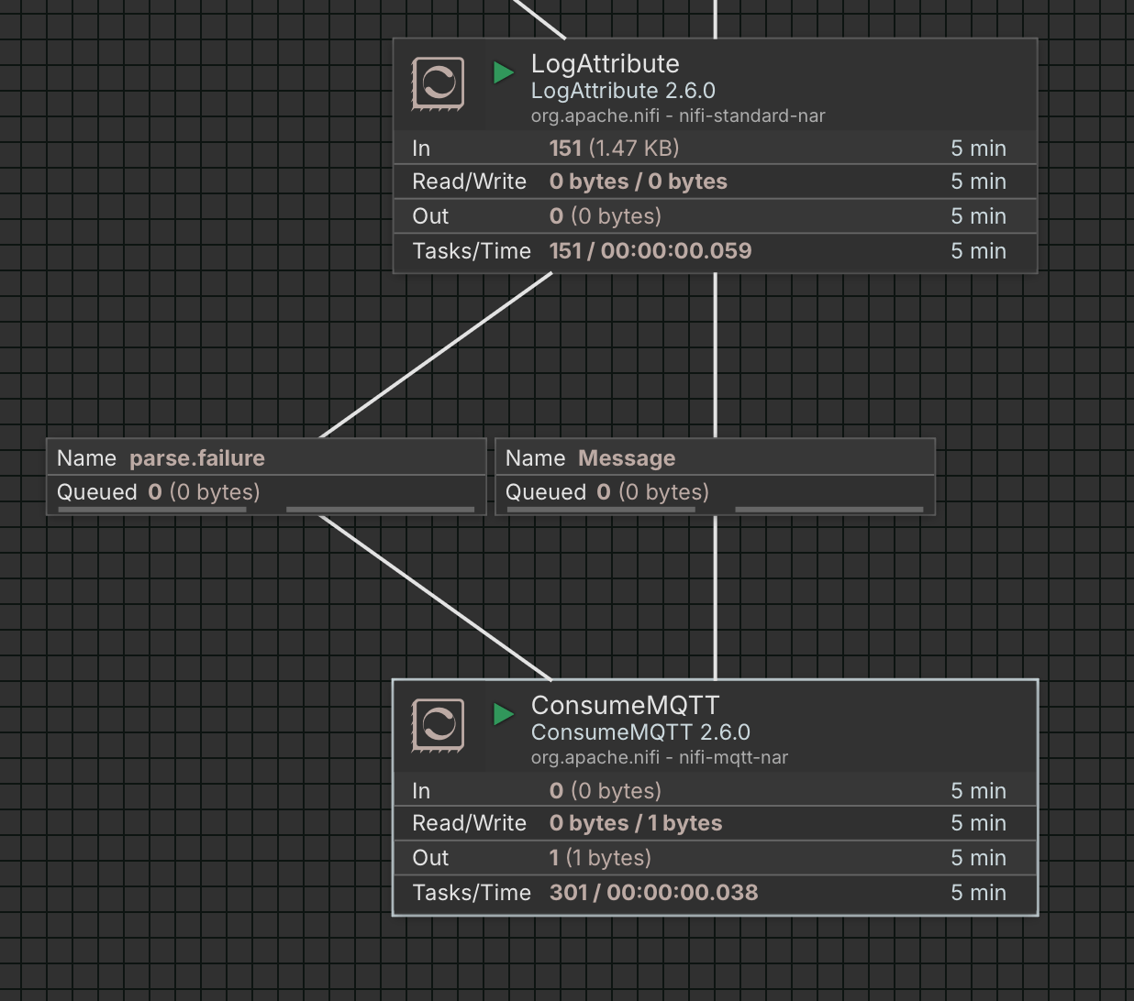This screenshot has width=1134, height=1001.
Task: Expand the parse.failure connection details
Action: pos(266,476)
